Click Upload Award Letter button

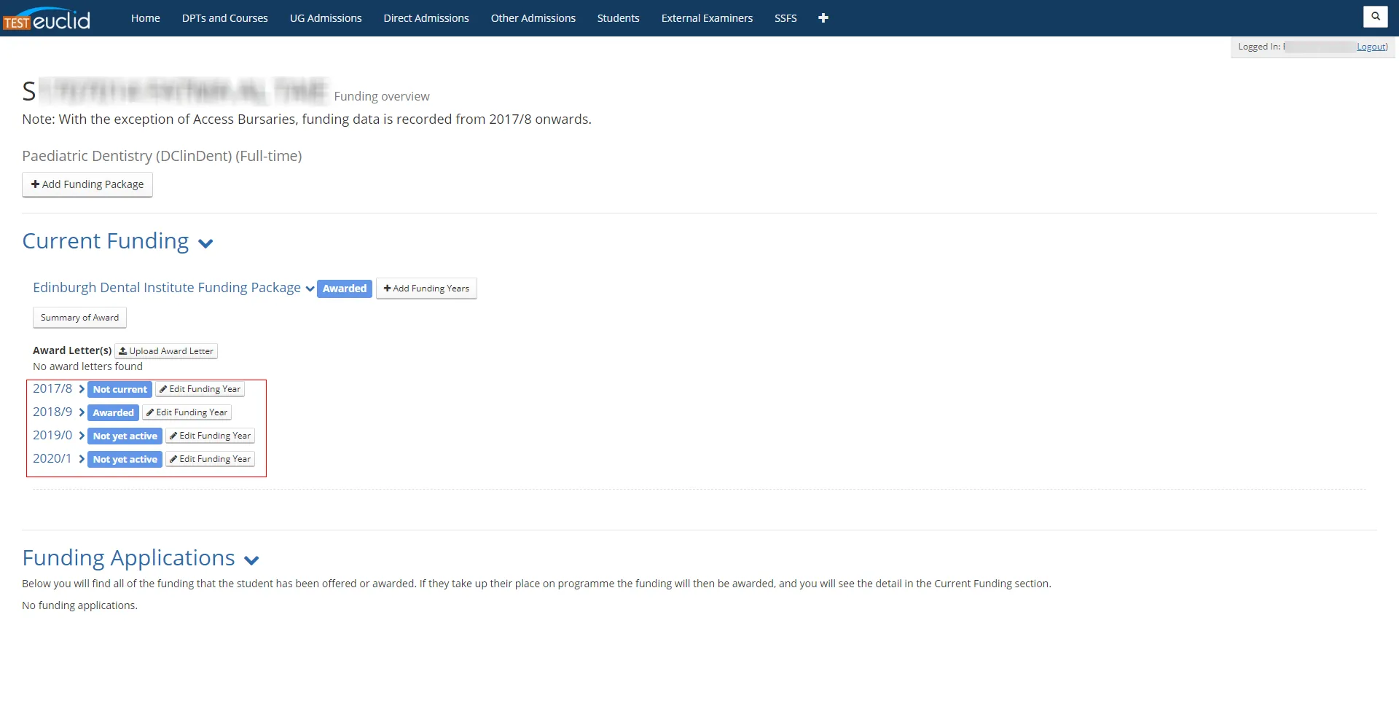point(166,351)
